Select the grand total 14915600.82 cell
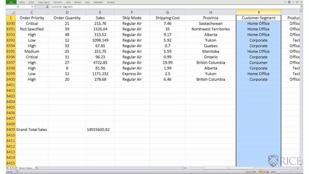The height and width of the screenshot is (174, 309). tap(100, 130)
